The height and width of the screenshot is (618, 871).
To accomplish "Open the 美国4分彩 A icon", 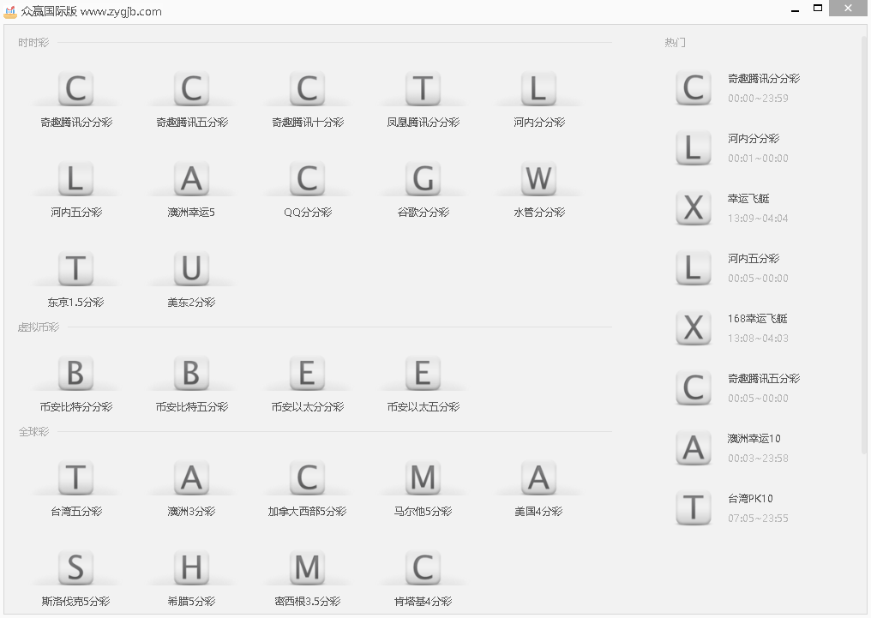I will (x=538, y=478).
